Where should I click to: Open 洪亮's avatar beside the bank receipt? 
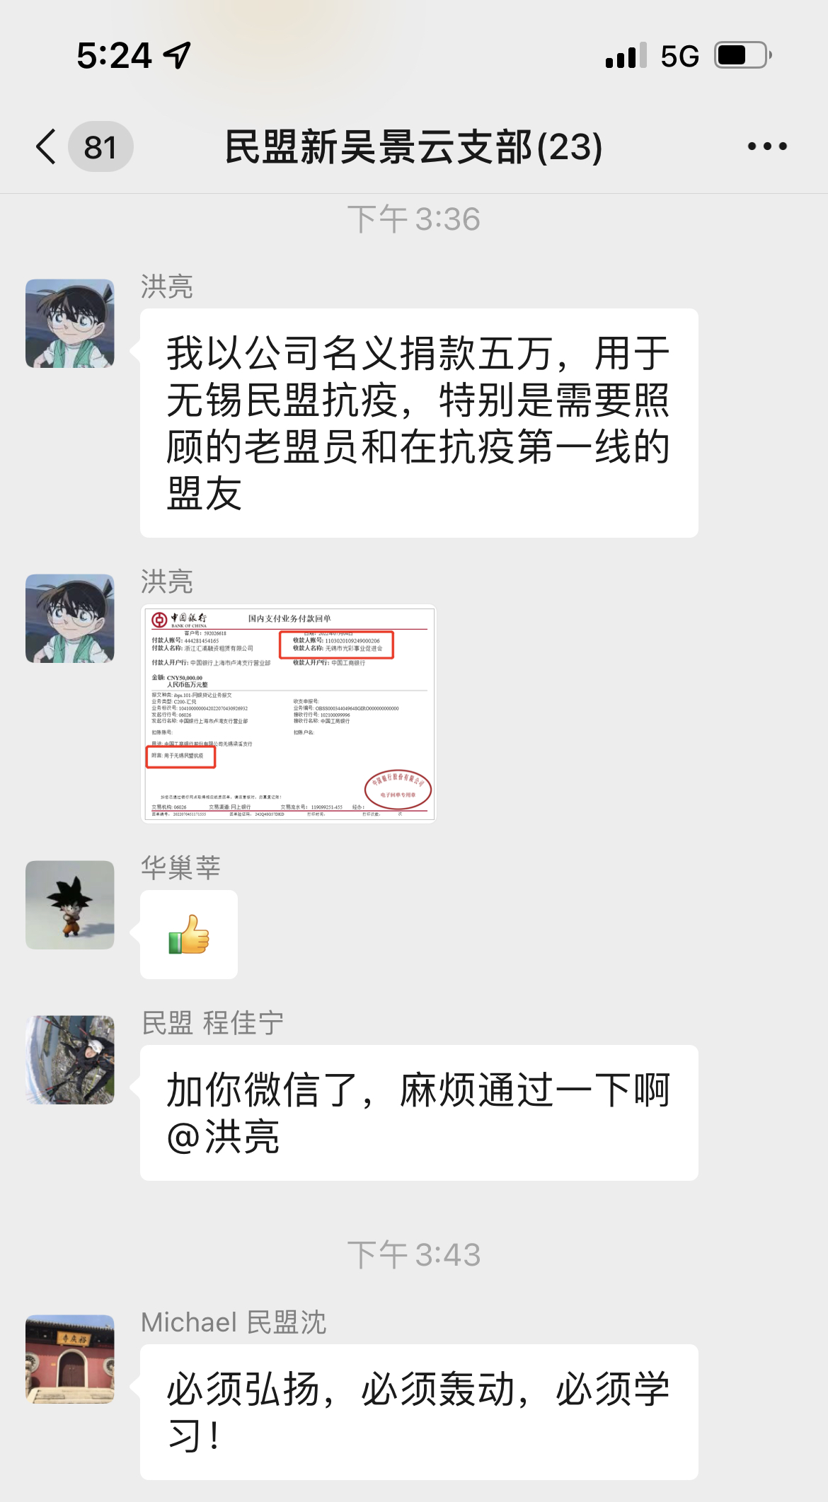pyautogui.click(x=70, y=618)
